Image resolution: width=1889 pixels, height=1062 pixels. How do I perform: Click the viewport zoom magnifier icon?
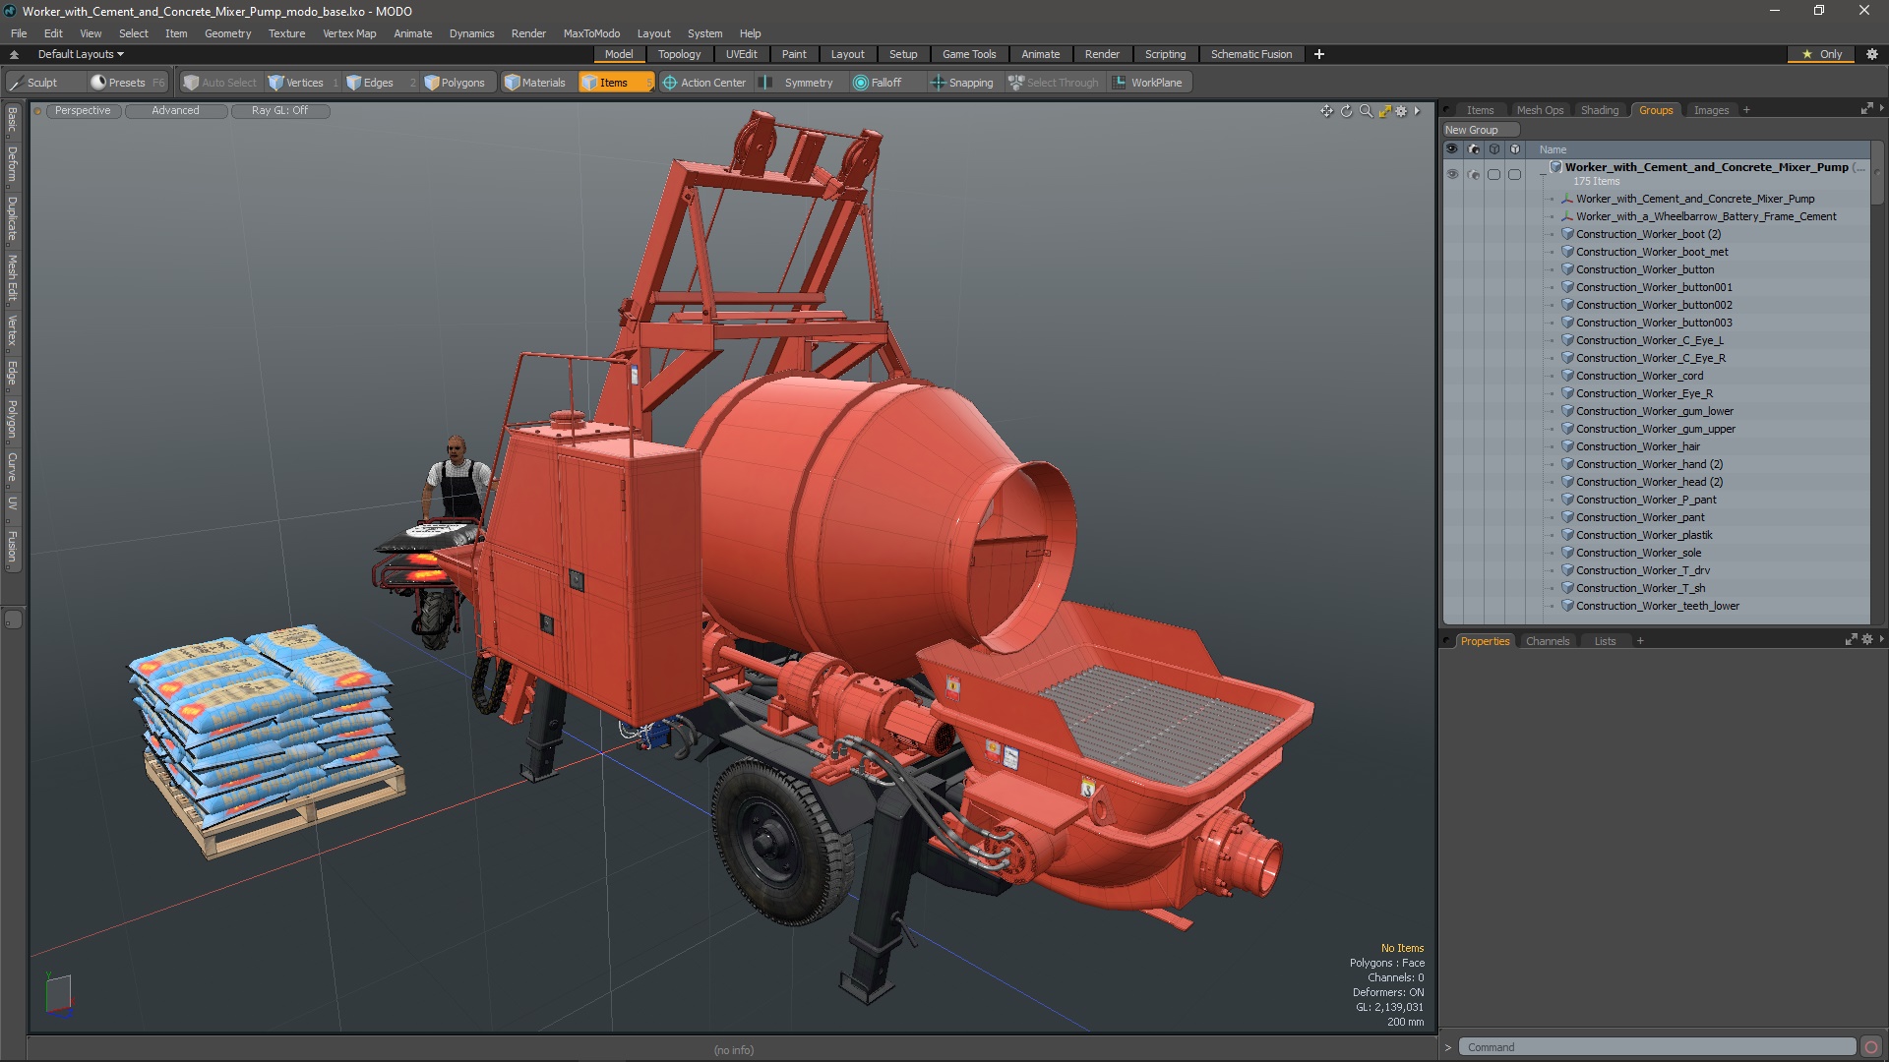tap(1366, 111)
